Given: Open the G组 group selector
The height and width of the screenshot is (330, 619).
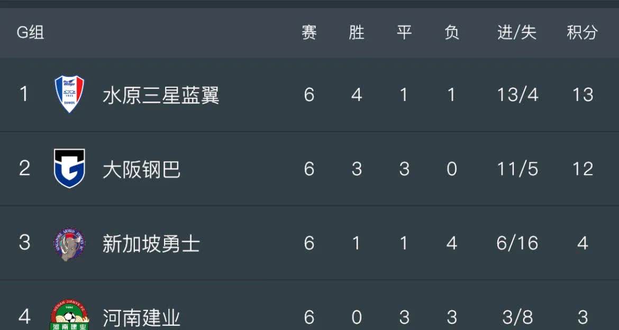Looking at the screenshot, I should pyautogui.click(x=29, y=33).
